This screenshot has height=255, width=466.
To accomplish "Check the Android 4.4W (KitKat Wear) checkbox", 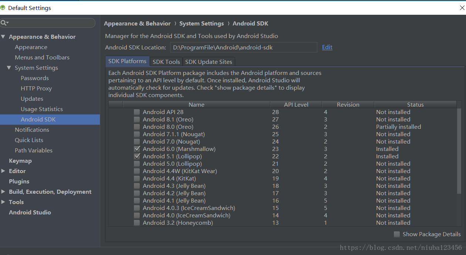I will click(137, 171).
